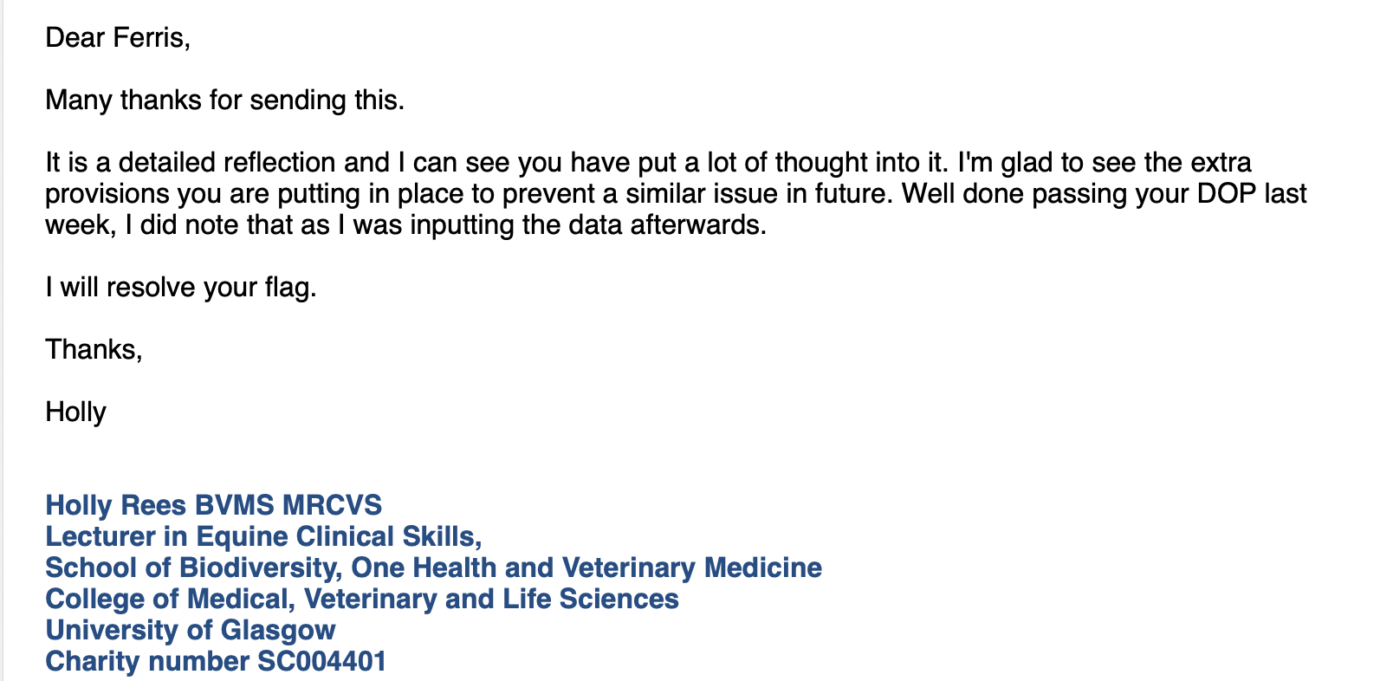
Task: Click 'I will resolve your flag.' line
Action: tap(181, 288)
